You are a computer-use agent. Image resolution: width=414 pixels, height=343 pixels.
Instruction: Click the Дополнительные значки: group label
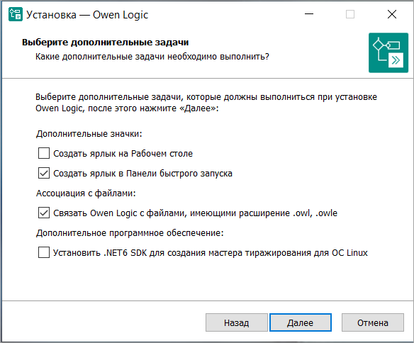click(89, 134)
